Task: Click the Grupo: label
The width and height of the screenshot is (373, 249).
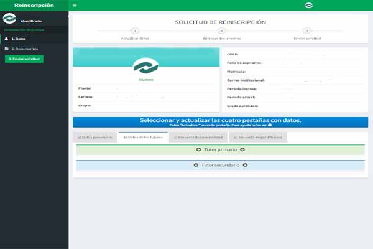Action: pyautogui.click(x=85, y=106)
